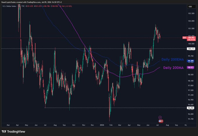198x136 pixels.
Task: Click the TradingView logo at the bottom
Action: coord(13,132)
